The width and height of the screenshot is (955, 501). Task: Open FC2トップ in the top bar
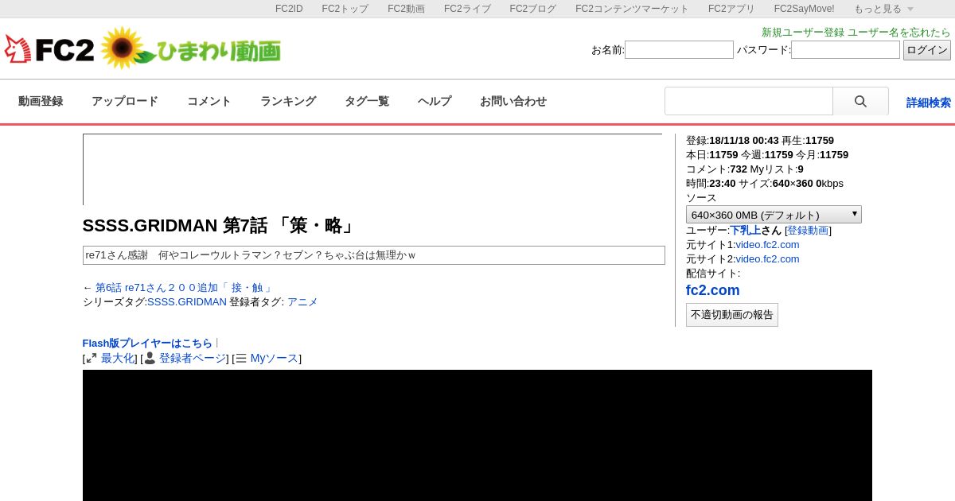tap(345, 9)
